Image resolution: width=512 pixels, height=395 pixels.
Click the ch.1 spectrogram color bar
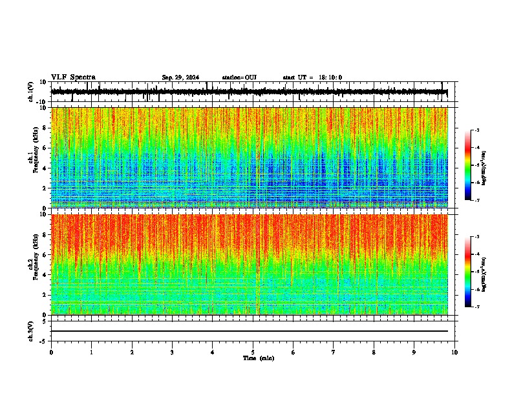click(467, 165)
